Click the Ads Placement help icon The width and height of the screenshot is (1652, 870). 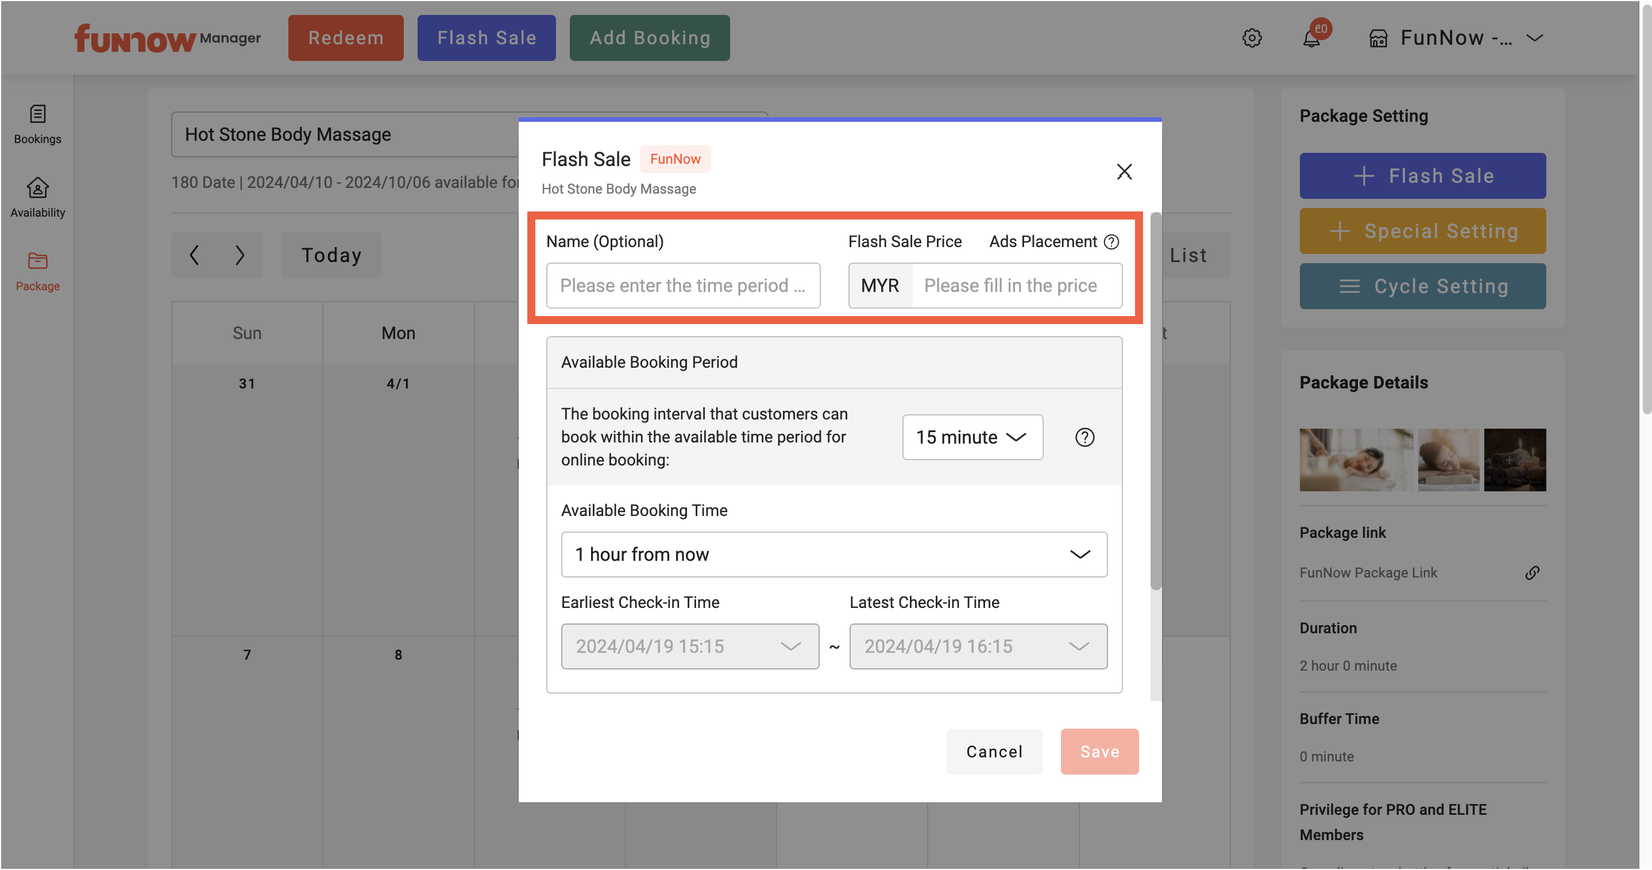1111,242
